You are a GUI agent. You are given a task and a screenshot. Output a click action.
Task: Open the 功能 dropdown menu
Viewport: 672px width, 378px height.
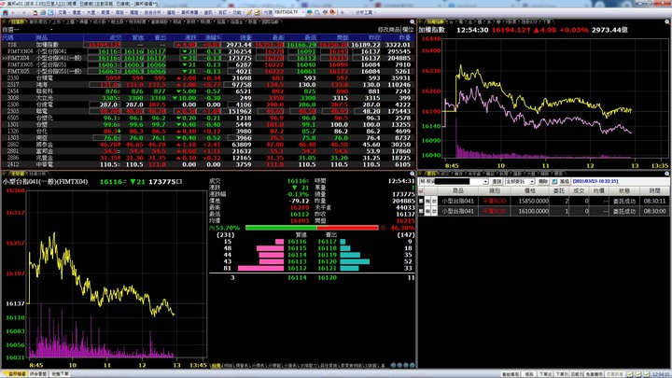pos(237,13)
